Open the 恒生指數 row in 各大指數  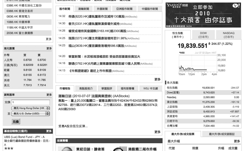click(x=203, y=88)
